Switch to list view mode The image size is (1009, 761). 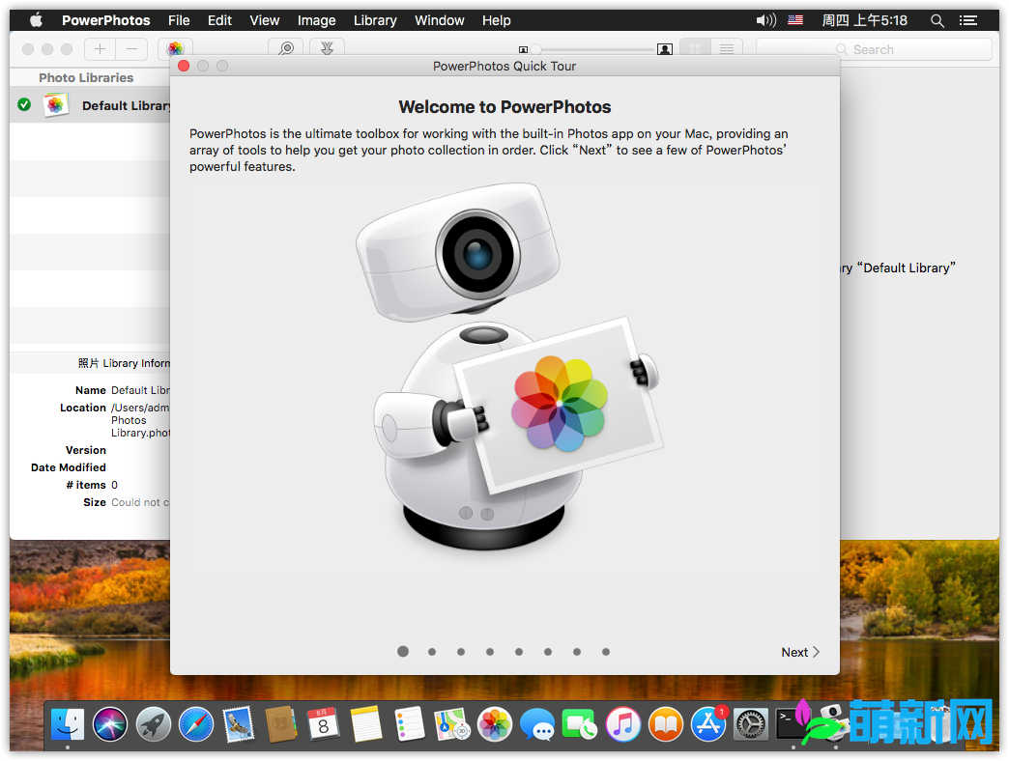(727, 49)
